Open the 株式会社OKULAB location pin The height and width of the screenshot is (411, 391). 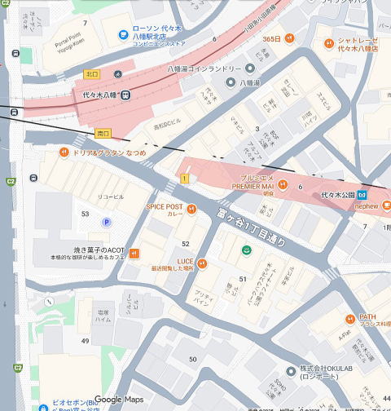coord(291,372)
